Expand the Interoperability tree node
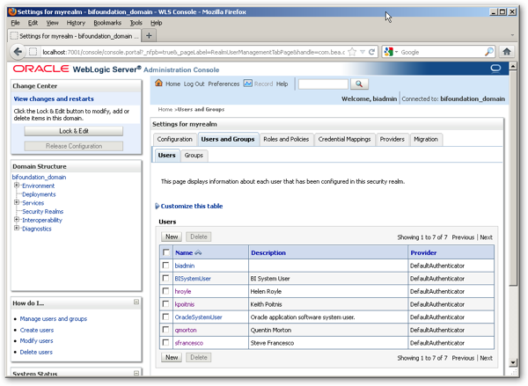Screen dimensions: 528x386 click(x=16, y=220)
